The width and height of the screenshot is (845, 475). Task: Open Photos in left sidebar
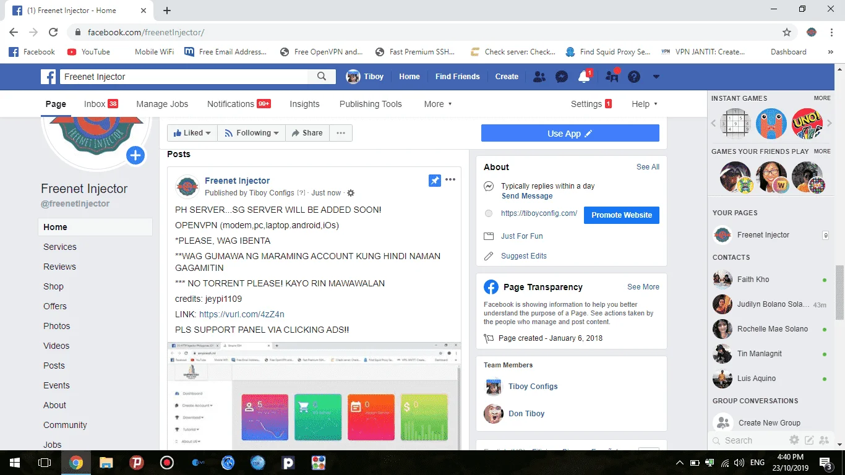57,326
